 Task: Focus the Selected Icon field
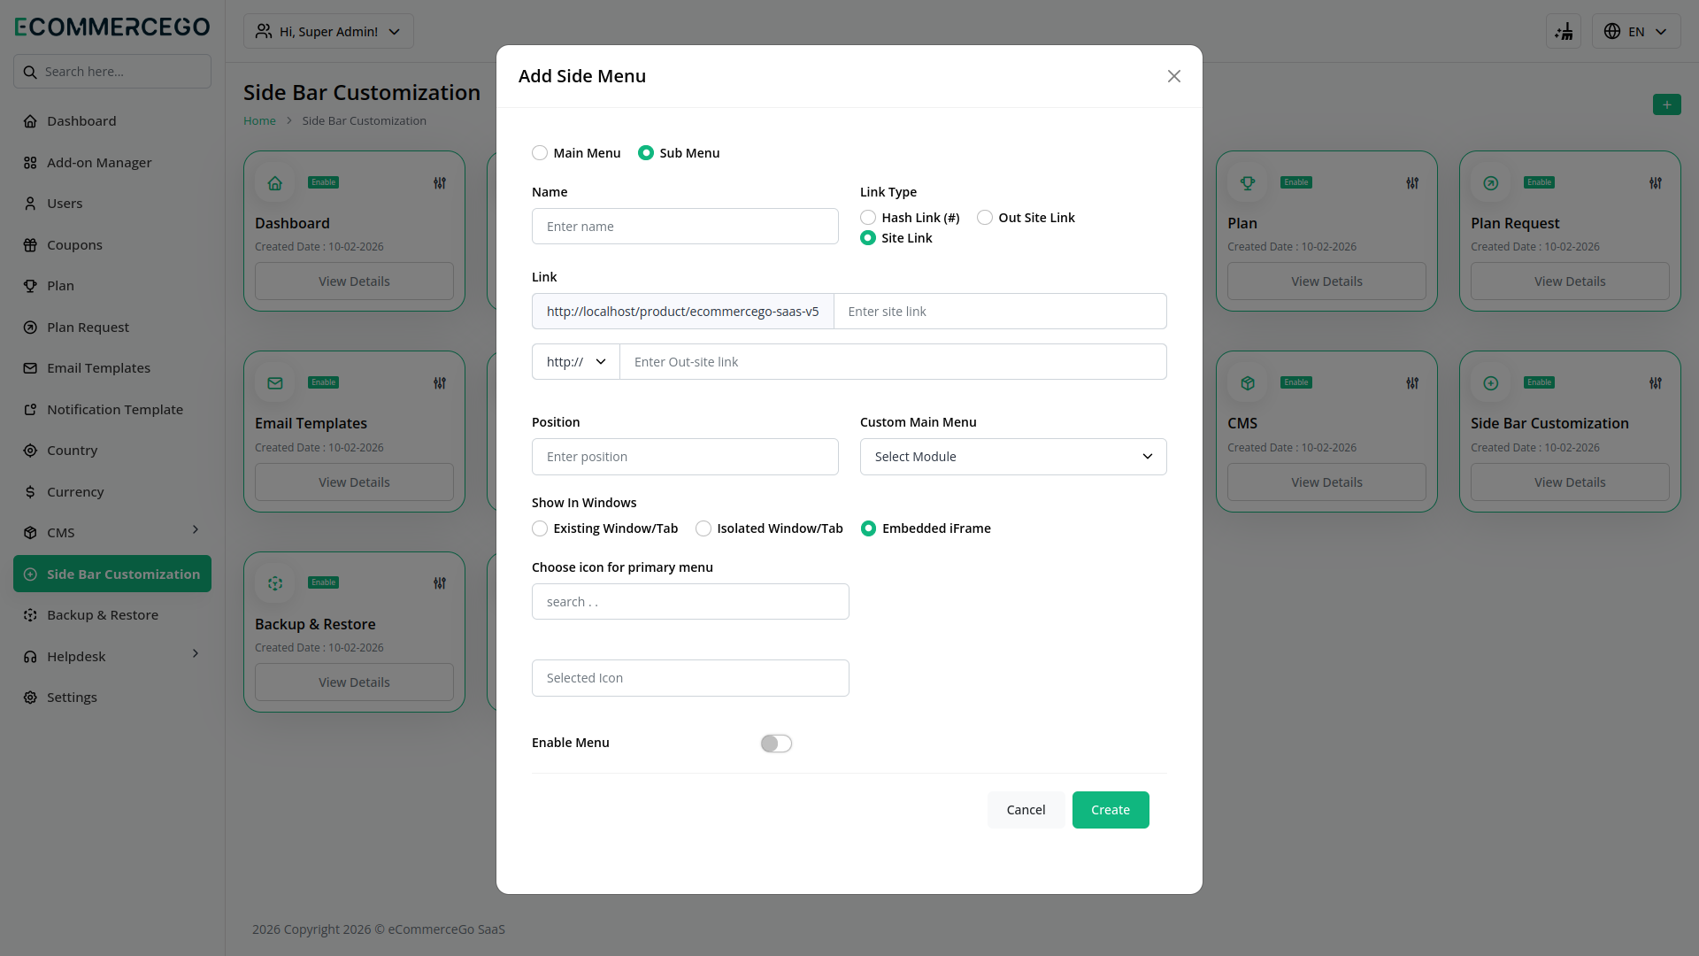click(x=690, y=678)
